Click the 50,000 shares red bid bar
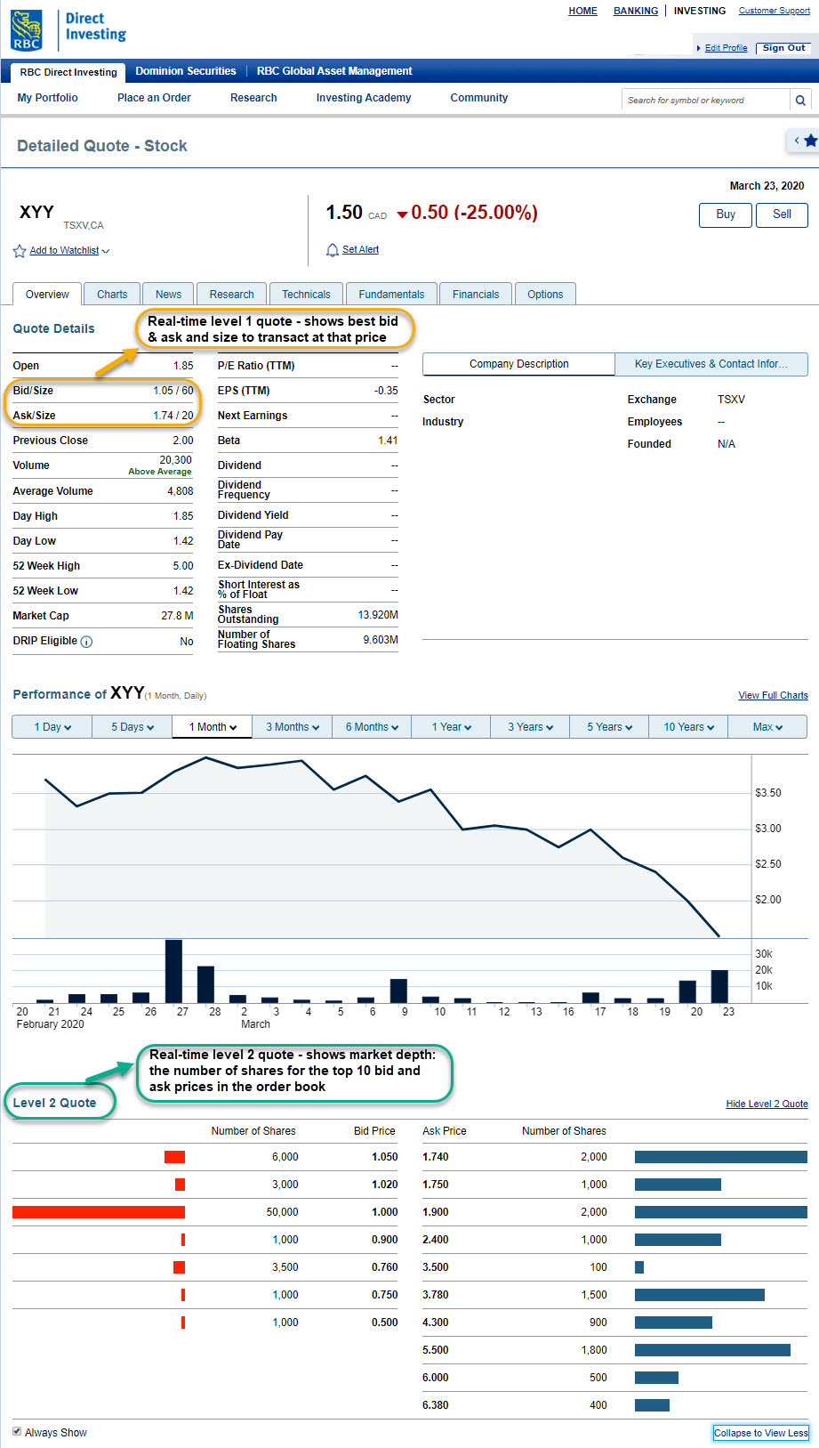This screenshot has width=819, height=1448. click(x=99, y=1212)
